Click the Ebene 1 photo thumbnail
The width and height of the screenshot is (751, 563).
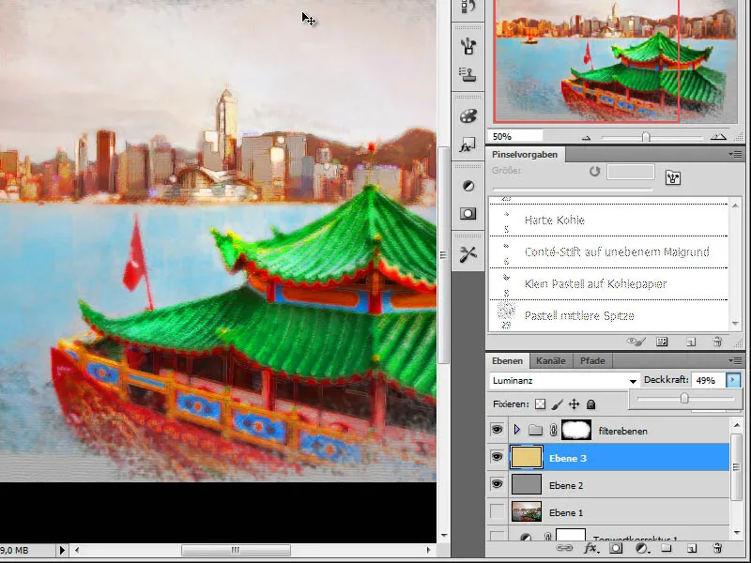[527, 511]
